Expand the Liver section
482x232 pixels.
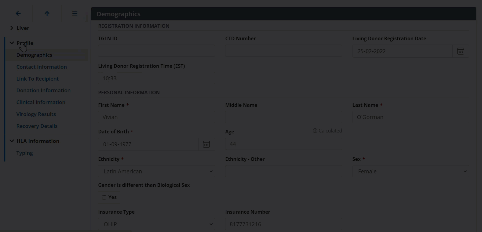[x=12, y=28]
